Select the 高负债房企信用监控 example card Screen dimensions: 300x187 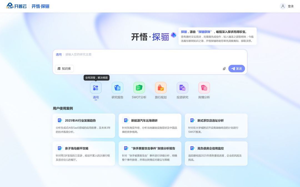(x=216, y=153)
